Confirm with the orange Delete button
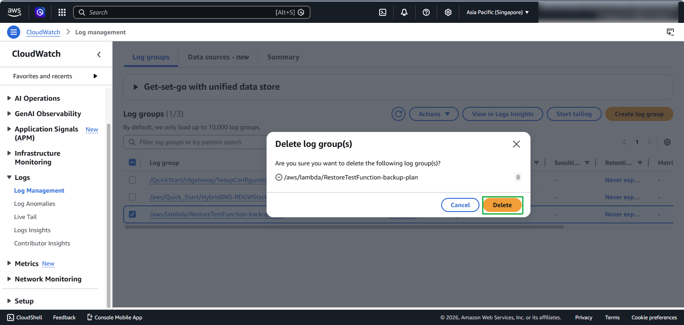Screen dimensions: 684x325 click(x=502, y=205)
